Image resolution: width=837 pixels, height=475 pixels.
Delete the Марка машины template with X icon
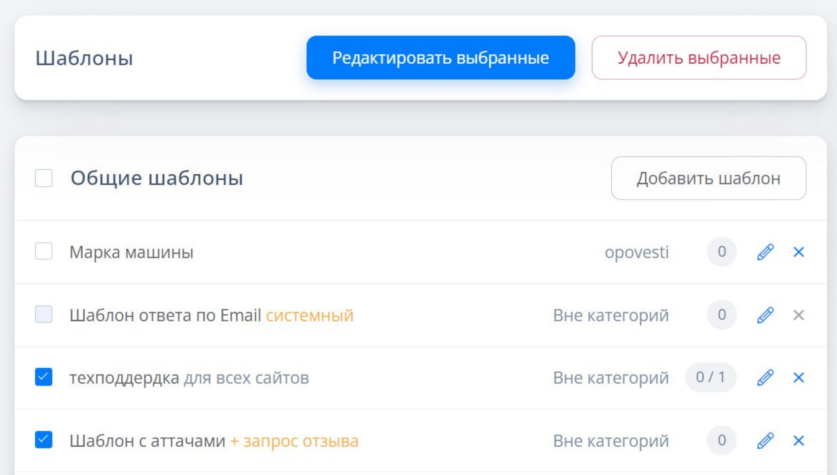pos(798,252)
